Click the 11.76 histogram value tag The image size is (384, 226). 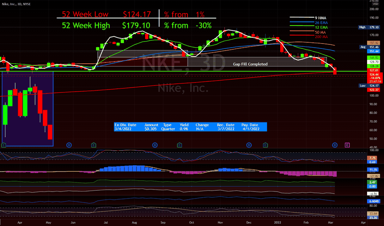[x=373, y=170]
